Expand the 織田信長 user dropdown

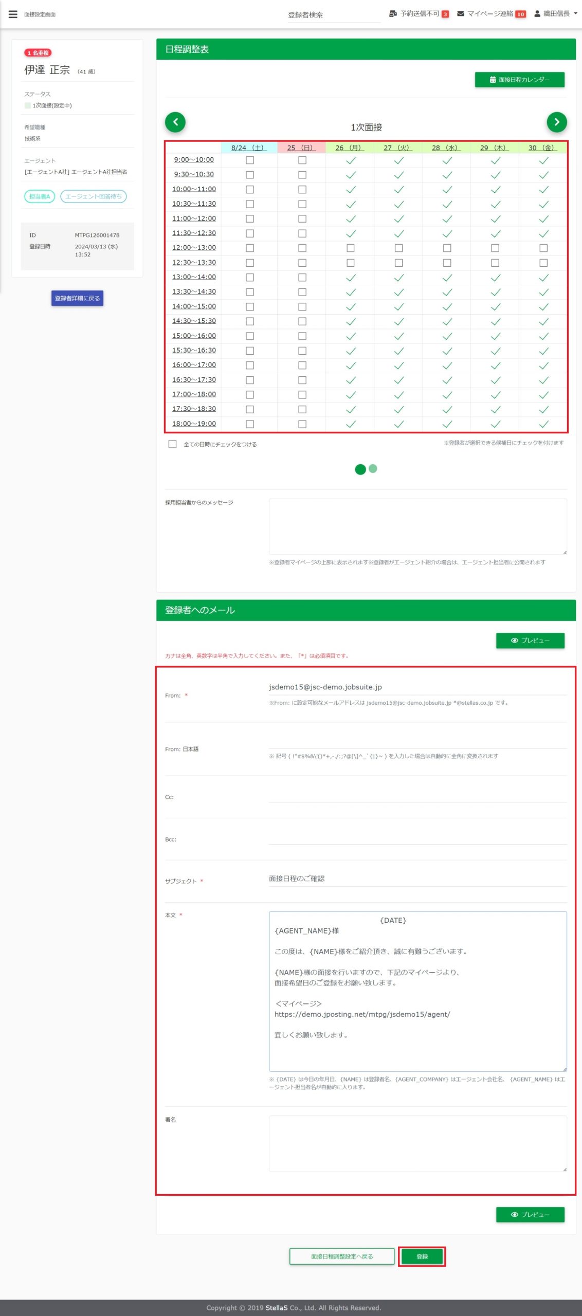point(556,14)
